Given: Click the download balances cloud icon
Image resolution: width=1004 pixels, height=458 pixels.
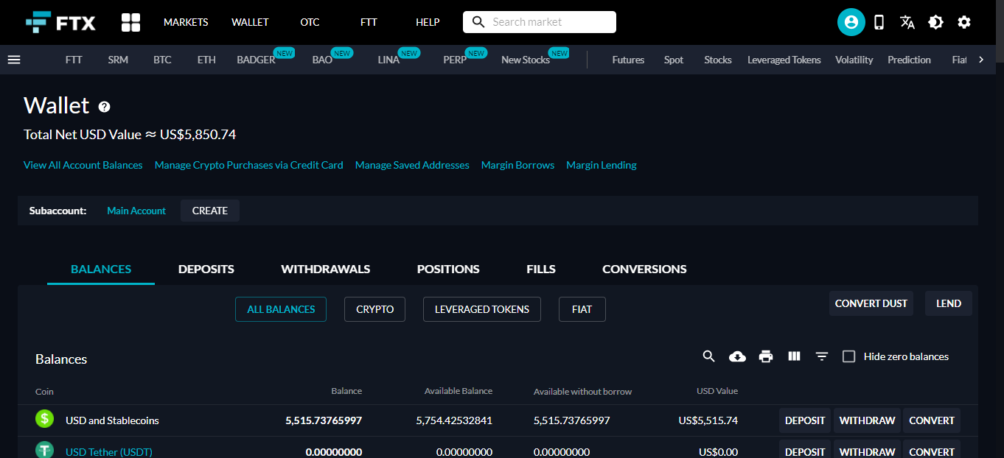Looking at the screenshot, I should tap(737, 356).
